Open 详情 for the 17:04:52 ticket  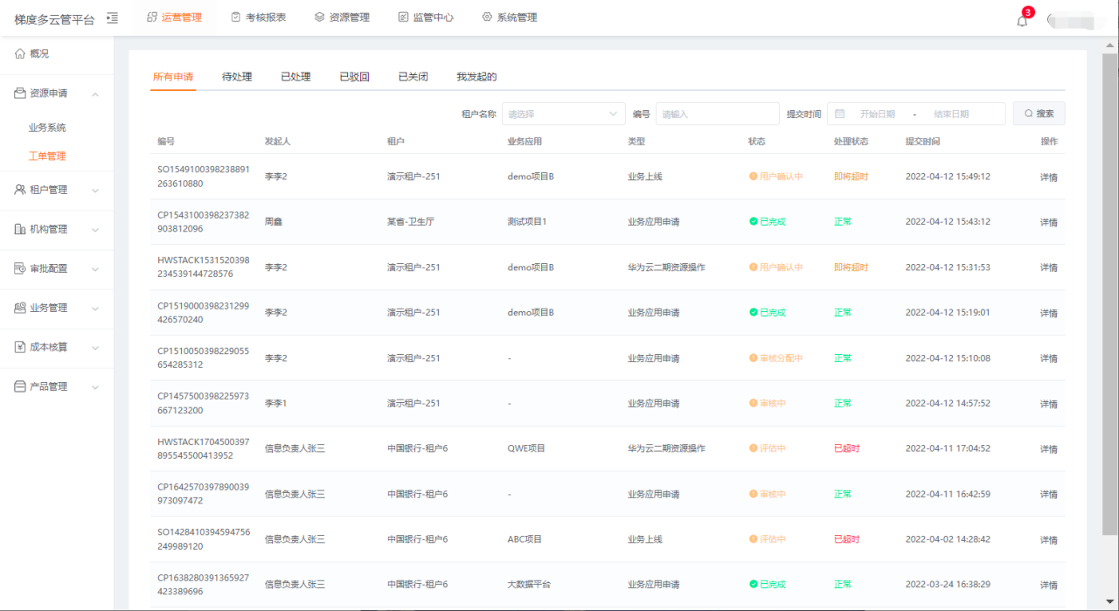(x=1049, y=449)
